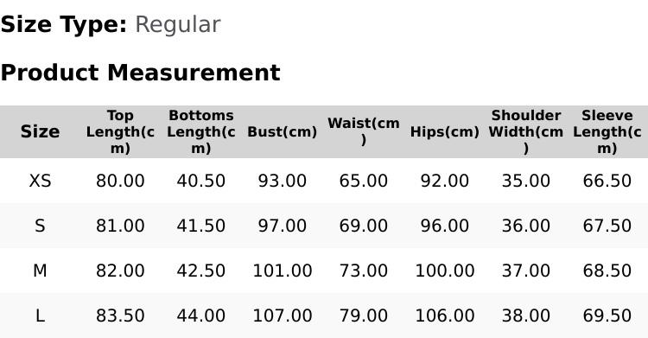Click the Size column header
This screenshot has height=338, width=648.
(40, 131)
